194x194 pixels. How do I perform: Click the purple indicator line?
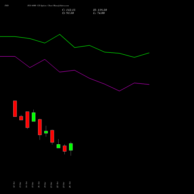74,70
